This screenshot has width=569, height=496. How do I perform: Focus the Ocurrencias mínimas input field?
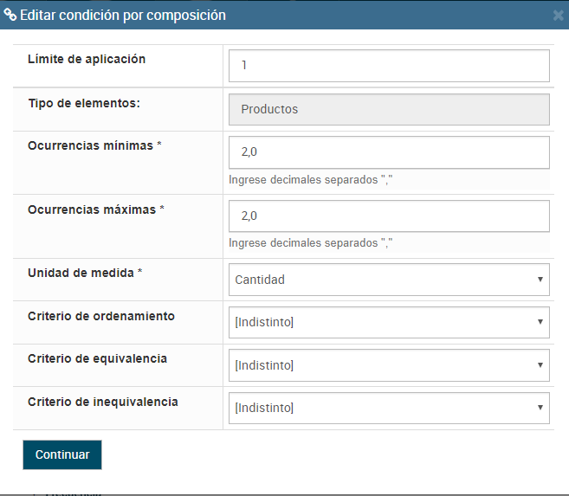pyautogui.click(x=389, y=152)
